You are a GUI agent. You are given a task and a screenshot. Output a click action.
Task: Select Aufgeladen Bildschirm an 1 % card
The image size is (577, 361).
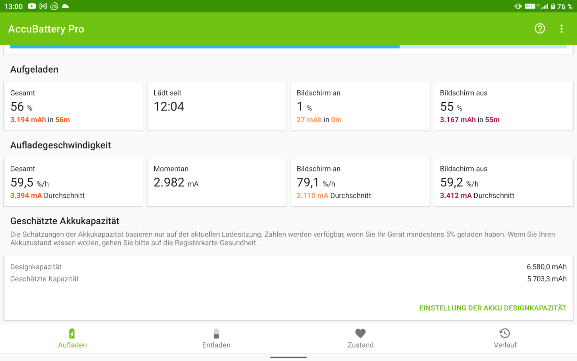360,106
